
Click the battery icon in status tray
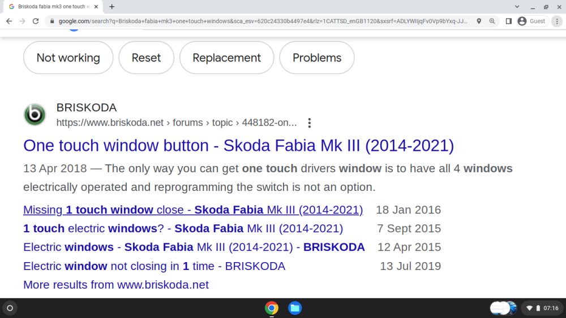click(x=538, y=308)
